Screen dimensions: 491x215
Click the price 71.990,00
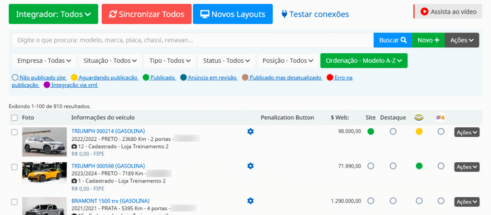click(350, 166)
